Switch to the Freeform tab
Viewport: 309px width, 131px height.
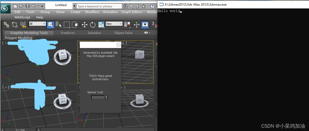click(68, 33)
